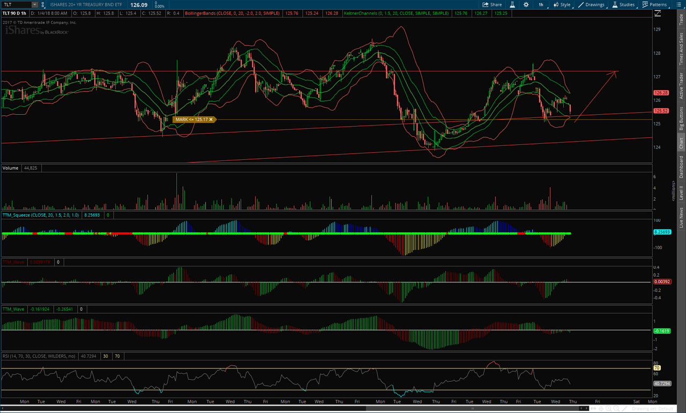Open the Live News sidebar tab
The image size is (686, 413).
tap(681, 217)
